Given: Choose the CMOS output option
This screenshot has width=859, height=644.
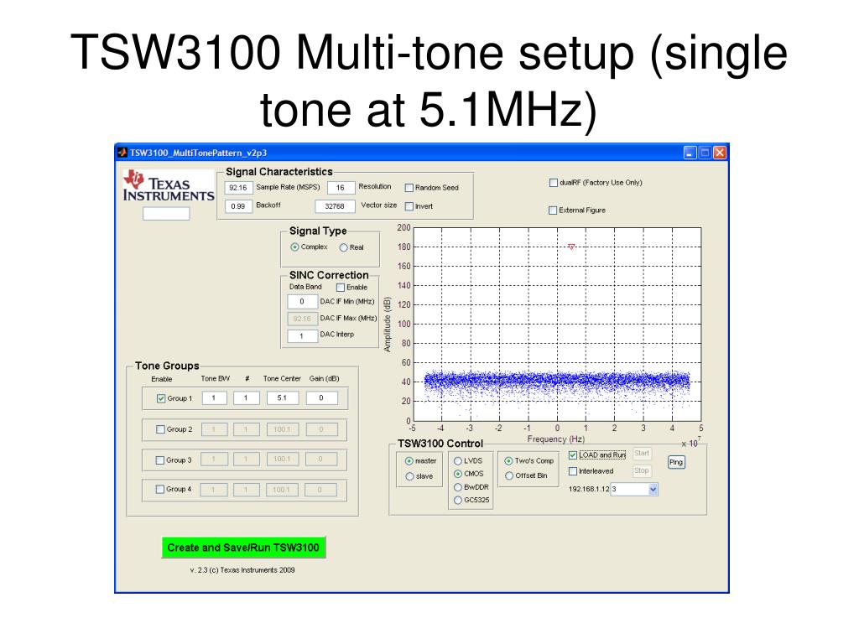Looking at the screenshot, I should coord(458,475).
